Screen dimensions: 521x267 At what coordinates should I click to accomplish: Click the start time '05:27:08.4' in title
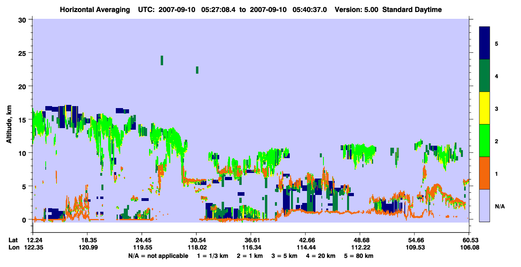tap(219, 10)
